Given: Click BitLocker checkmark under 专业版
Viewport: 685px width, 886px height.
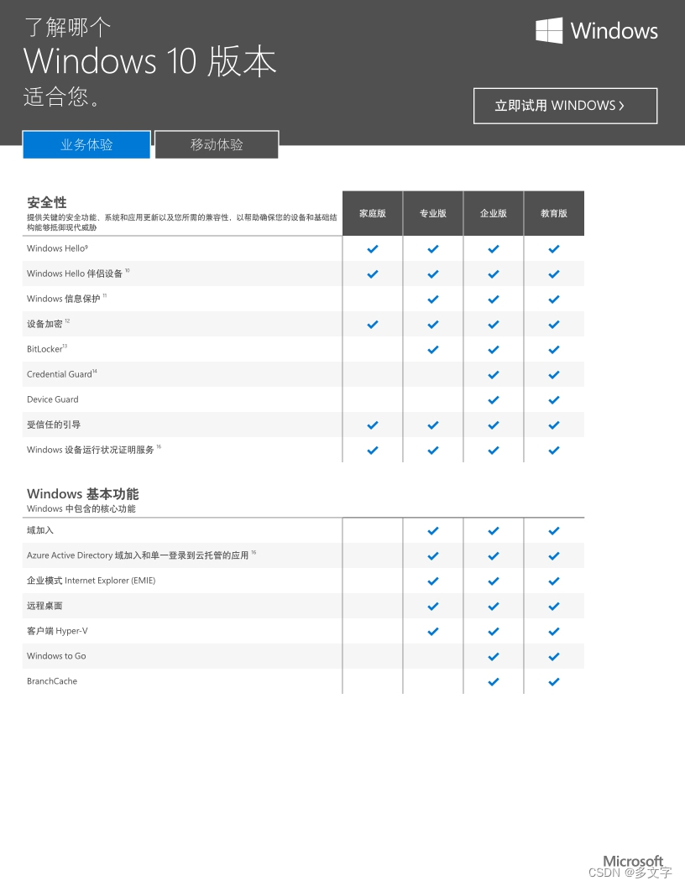Looking at the screenshot, I should tap(433, 349).
